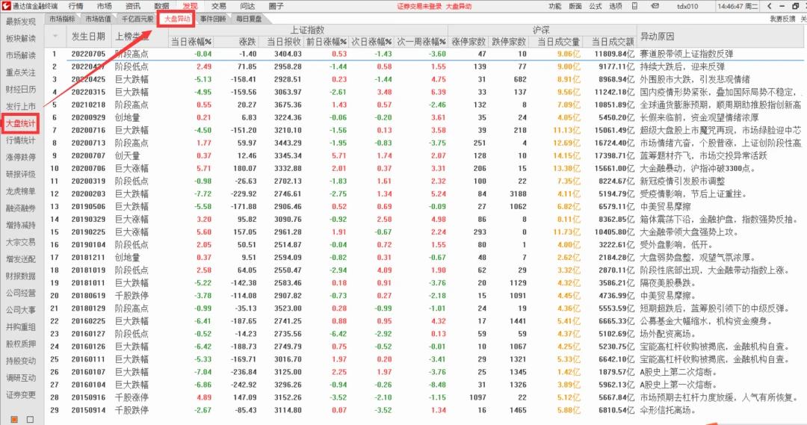Open the 发现 menu

pyautogui.click(x=190, y=6)
